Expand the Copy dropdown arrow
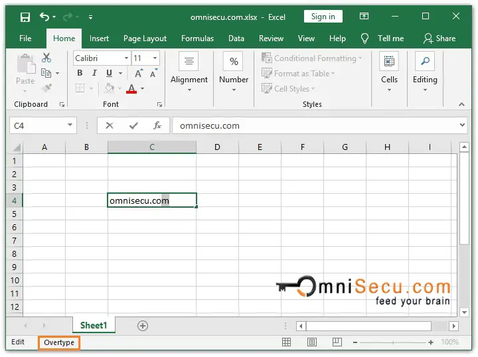The height and width of the screenshot is (357, 478). click(57, 73)
